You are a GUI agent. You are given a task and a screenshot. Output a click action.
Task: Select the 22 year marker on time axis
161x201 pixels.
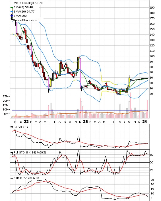coord(26,122)
